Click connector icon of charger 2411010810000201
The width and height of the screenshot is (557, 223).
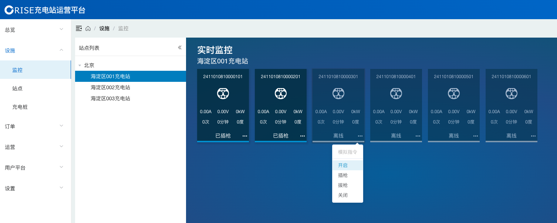(281, 94)
